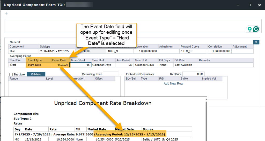Open the Event Type cell showing Hard Date
Image resolution: width=265 pixels, height=141 pixels.
tap(39, 65)
